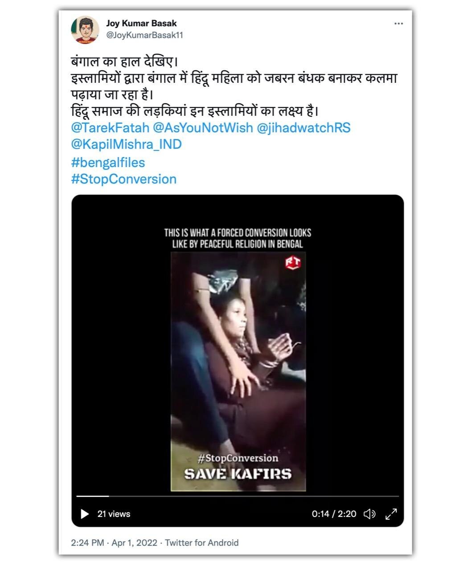This screenshot has width=459, height=570.
Task: Click the #StopConversion hashtag in tweet text
Action: [123, 179]
